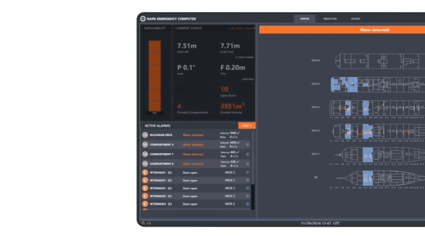
Task: Click the active alarms list scrollbar
Action: point(253,170)
